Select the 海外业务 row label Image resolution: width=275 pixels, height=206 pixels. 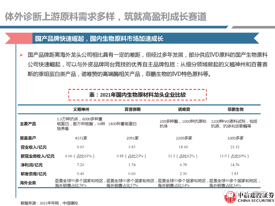click(28, 183)
